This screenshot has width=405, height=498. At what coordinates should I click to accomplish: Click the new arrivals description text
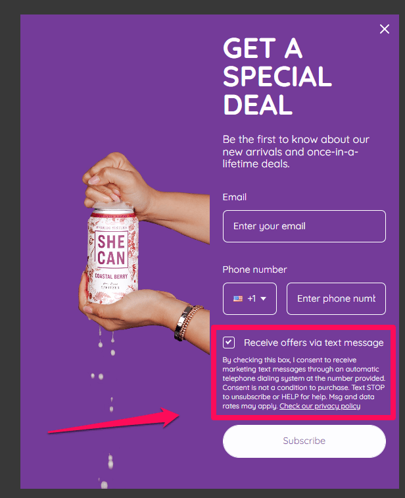pos(296,152)
